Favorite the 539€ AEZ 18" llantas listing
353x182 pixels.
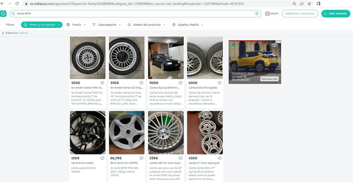[x=180, y=158]
